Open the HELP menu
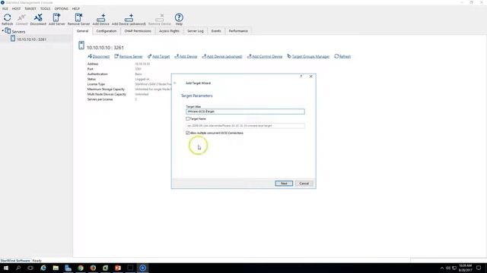Screen dimensions: 487x273 tap(76, 8)
